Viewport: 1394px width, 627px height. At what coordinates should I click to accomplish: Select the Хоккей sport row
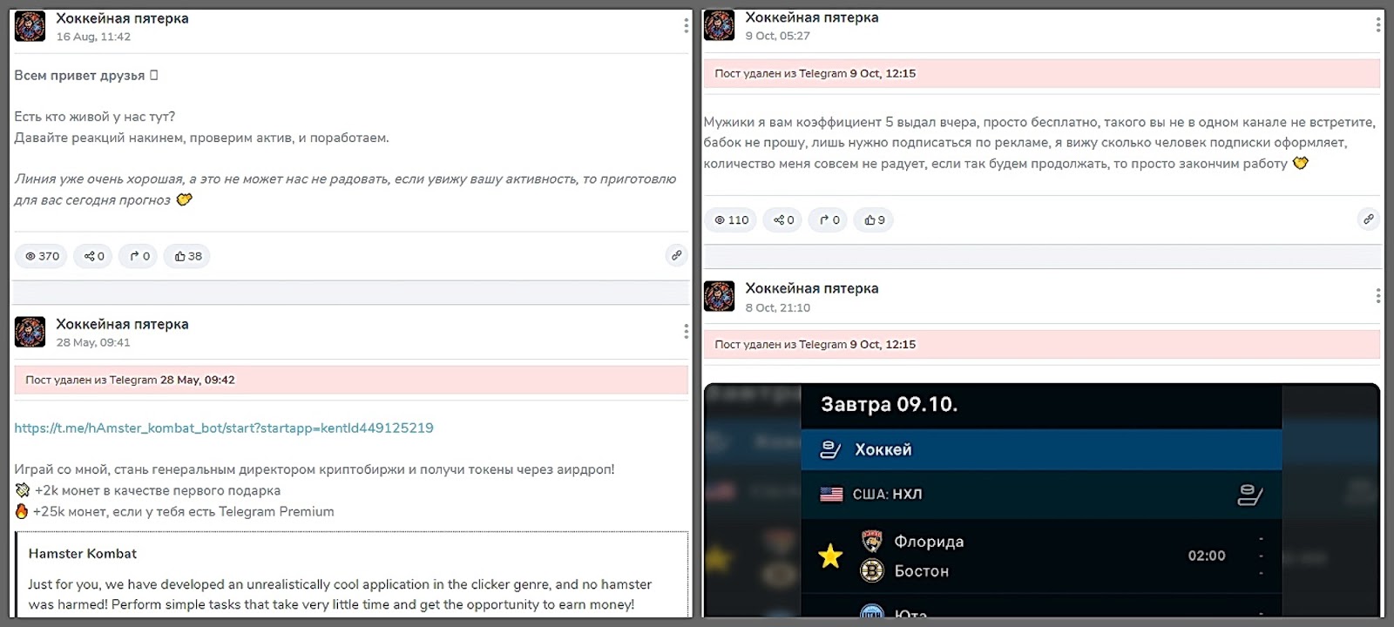pos(1040,449)
